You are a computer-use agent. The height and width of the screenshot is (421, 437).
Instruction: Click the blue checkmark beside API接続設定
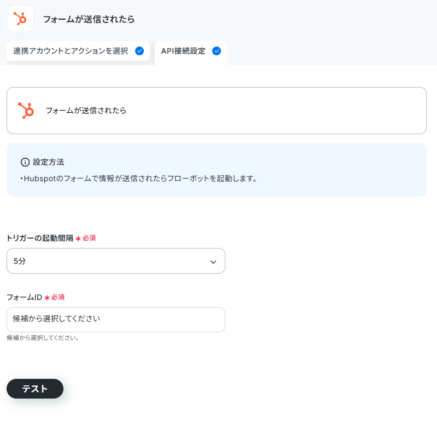click(x=217, y=51)
